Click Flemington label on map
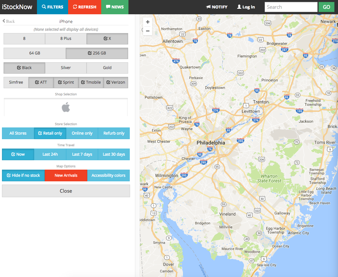 pos(247,56)
